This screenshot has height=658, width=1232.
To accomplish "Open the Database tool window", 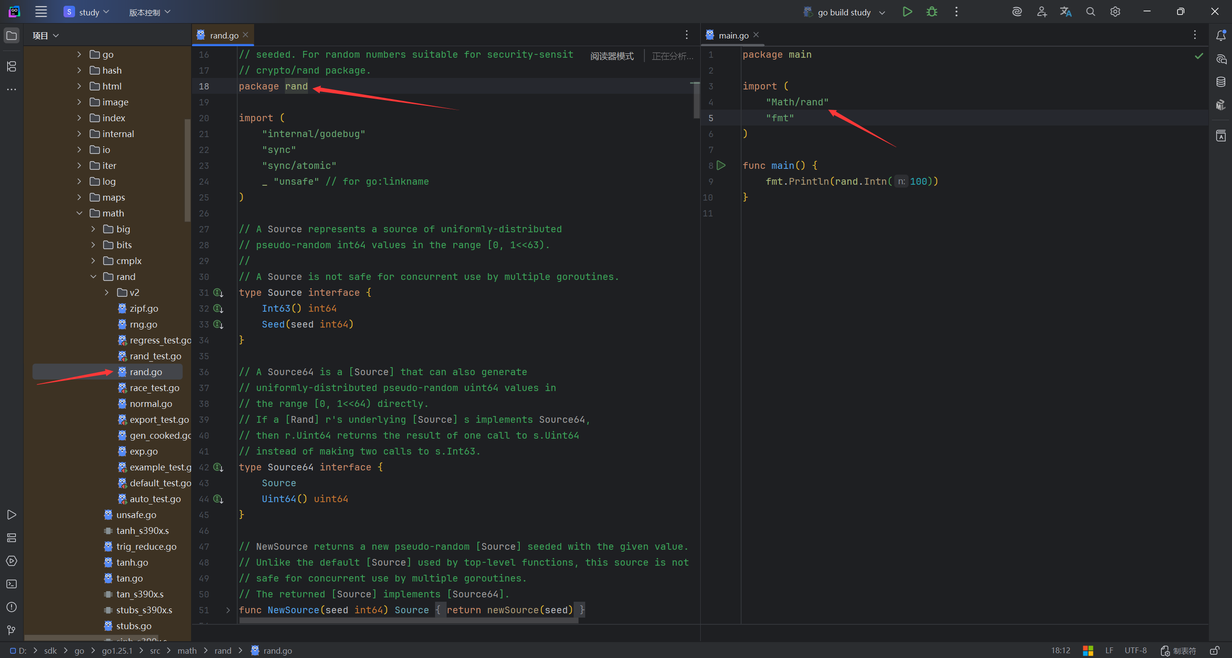I will coord(1221,82).
